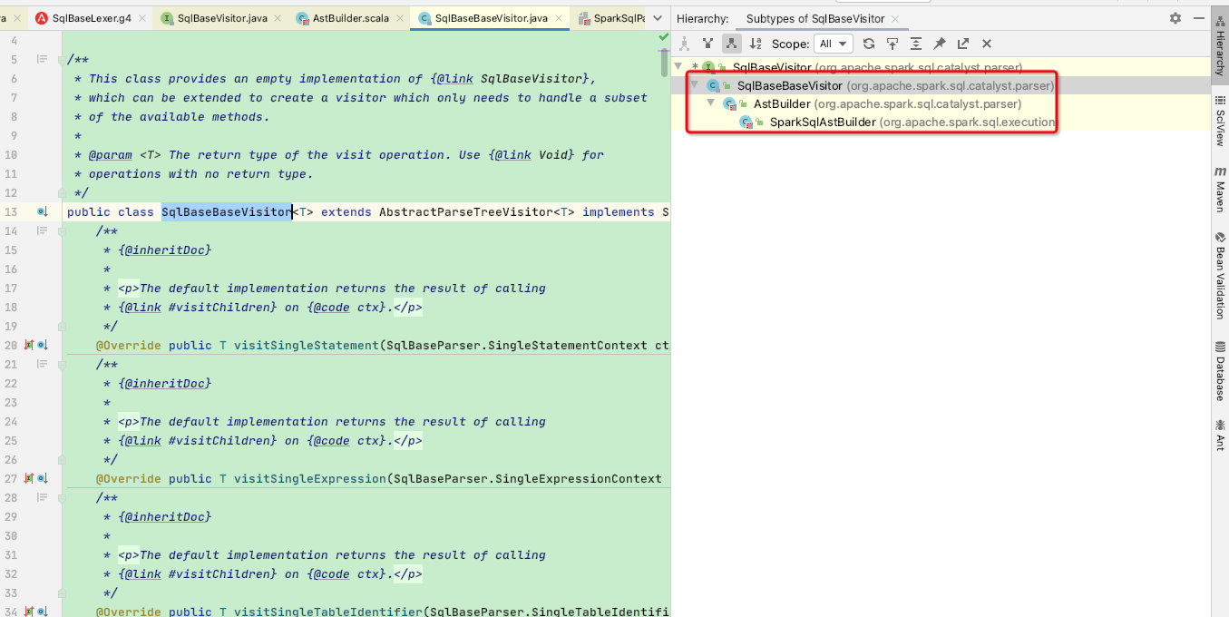Switch to the subtypes hierarchy button
Screen dimensions: 1229x617
tap(731, 44)
